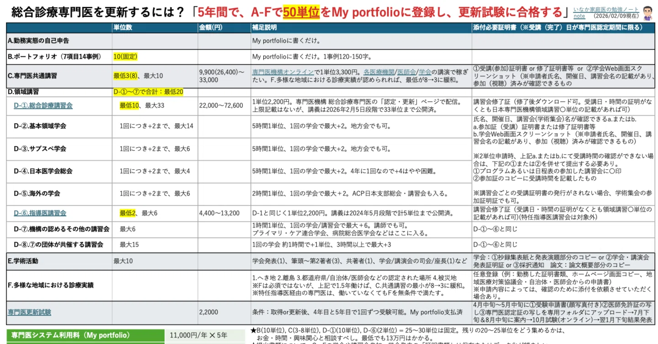The width and height of the screenshot is (658, 344).
Task: Click the underlined 学会 link in 専門医共通講習 row
Action: click(x=425, y=72)
